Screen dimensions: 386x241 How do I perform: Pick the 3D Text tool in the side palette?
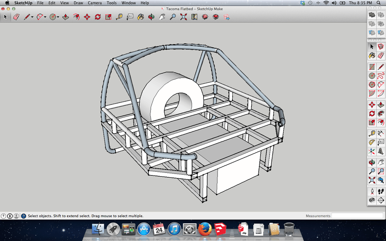pos(381,151)
